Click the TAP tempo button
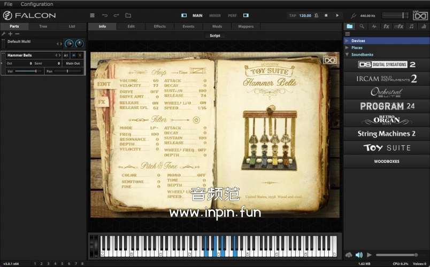The height and width of the screenshot is (267, 430). point(293,15)
